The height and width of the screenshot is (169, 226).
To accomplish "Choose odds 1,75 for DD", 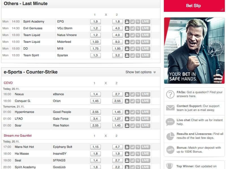I will [95, 48].
